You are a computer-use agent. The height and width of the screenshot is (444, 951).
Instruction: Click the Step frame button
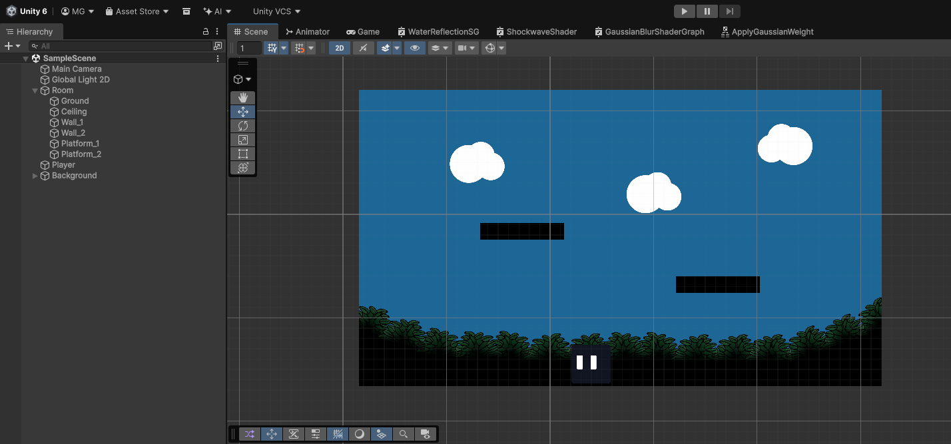[x=730, y=11]
